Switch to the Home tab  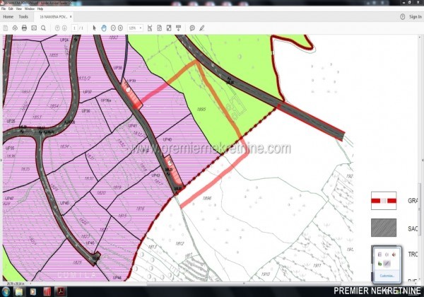8,16
